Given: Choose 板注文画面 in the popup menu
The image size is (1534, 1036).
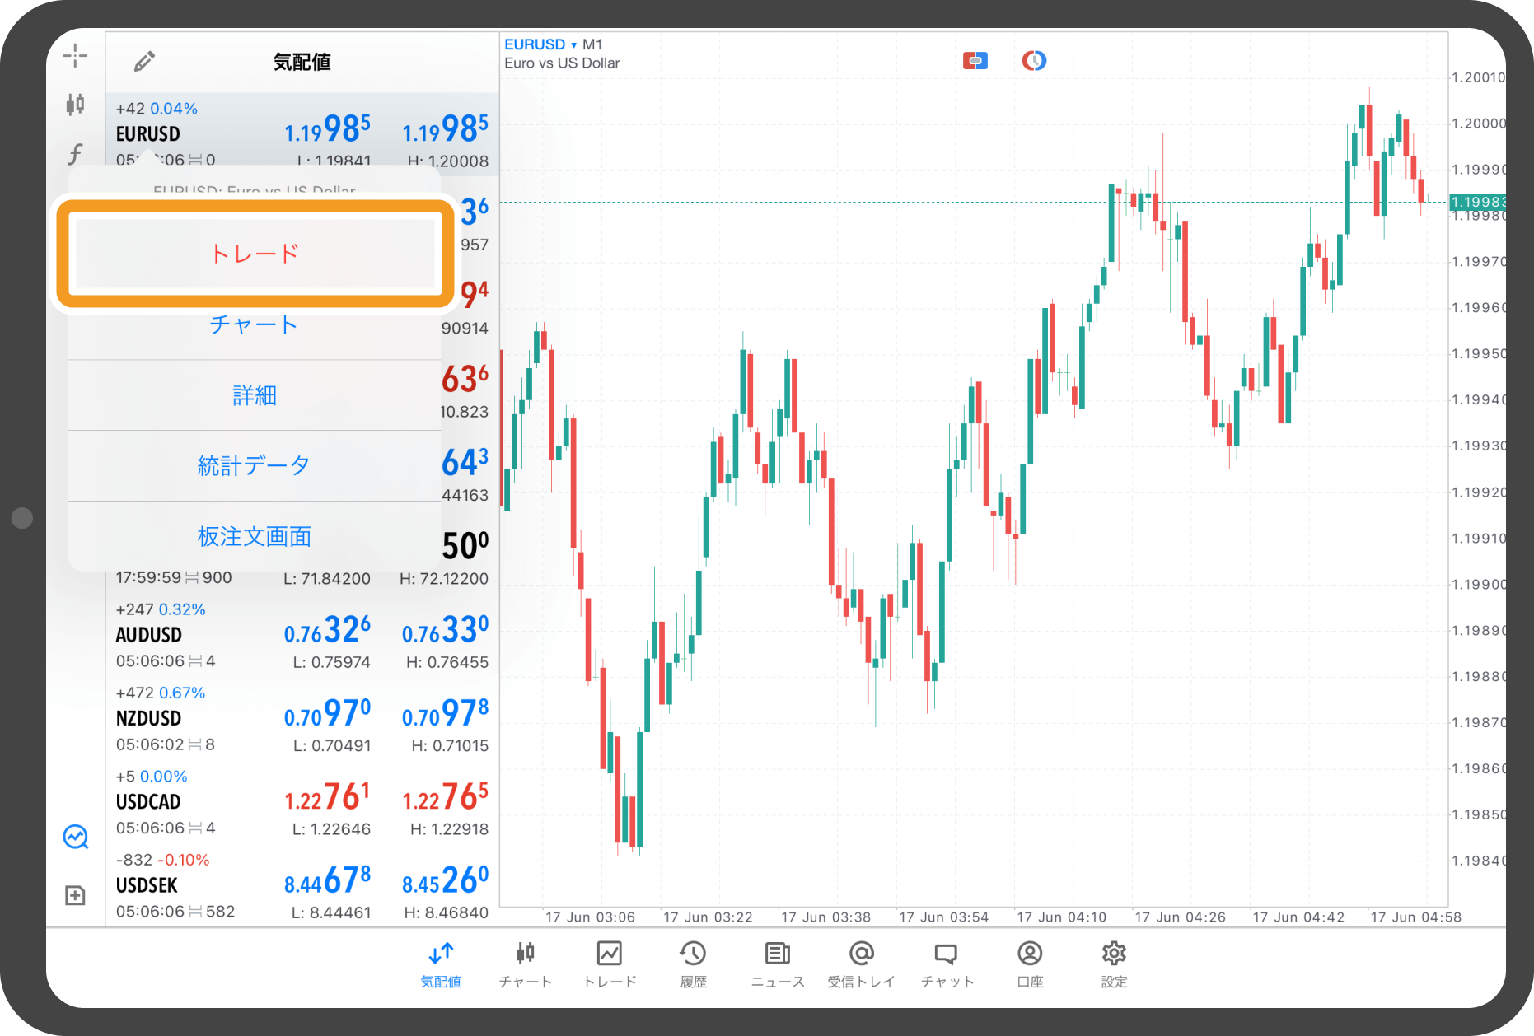Looking at the screenshot, I should 254,537.
